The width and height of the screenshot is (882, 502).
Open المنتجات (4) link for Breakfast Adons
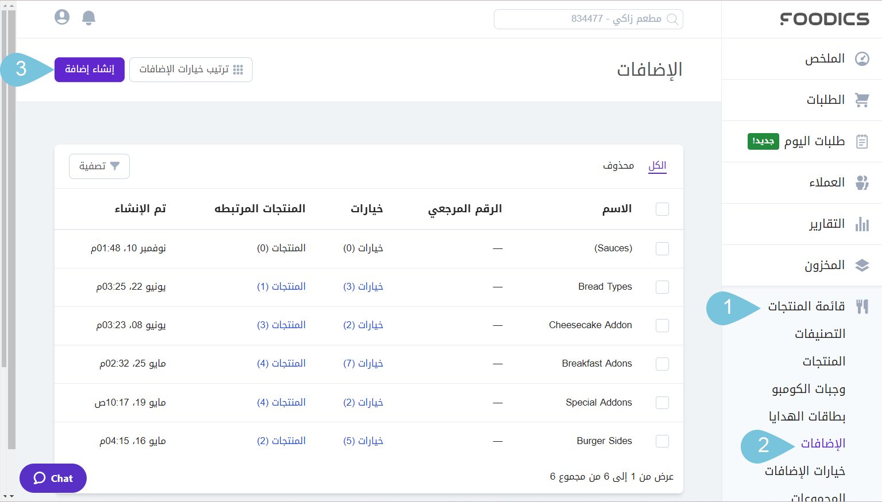(281, 363)
